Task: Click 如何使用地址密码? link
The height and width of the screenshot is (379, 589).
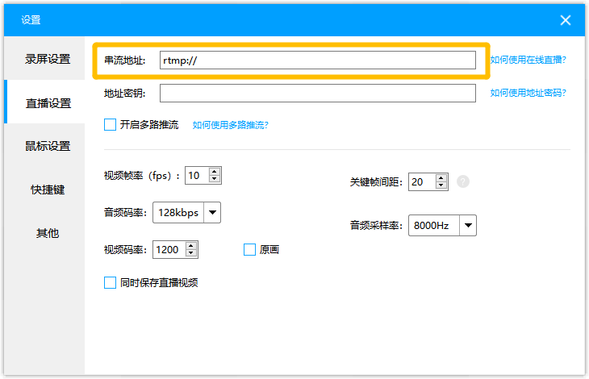Action: tap(528, 93)
